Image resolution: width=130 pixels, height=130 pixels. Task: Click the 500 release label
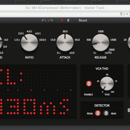coord(89,40)
